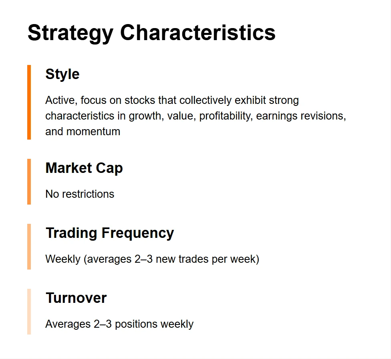Click the Trading Frequency heading
The image size is (391, 359).
pos(110,233)
